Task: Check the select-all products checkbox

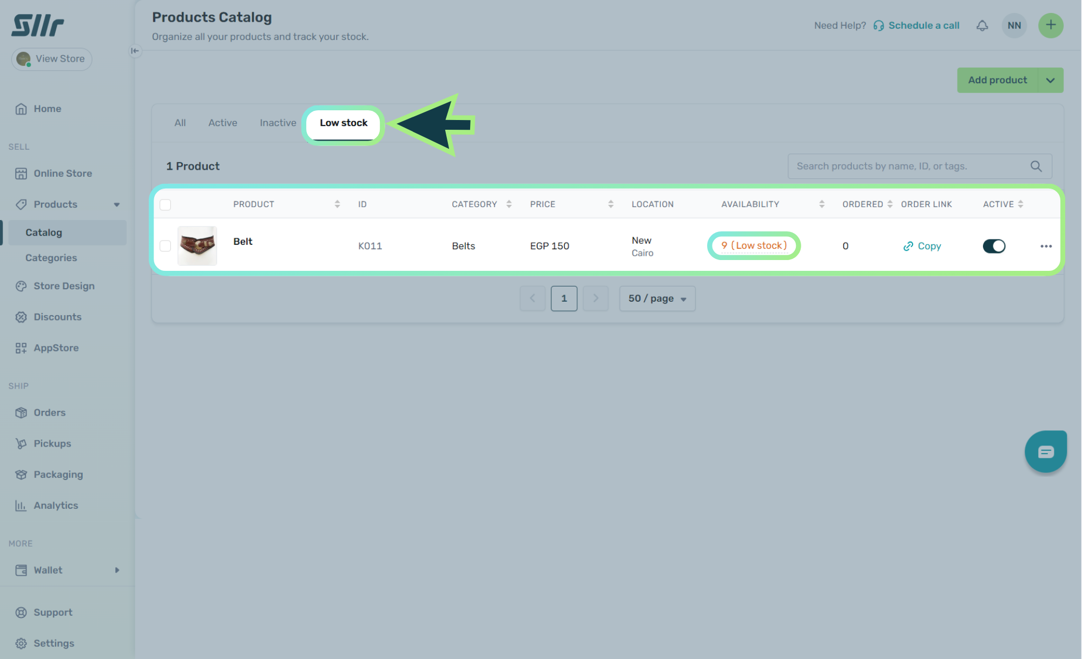Action: tap(166, 204)
